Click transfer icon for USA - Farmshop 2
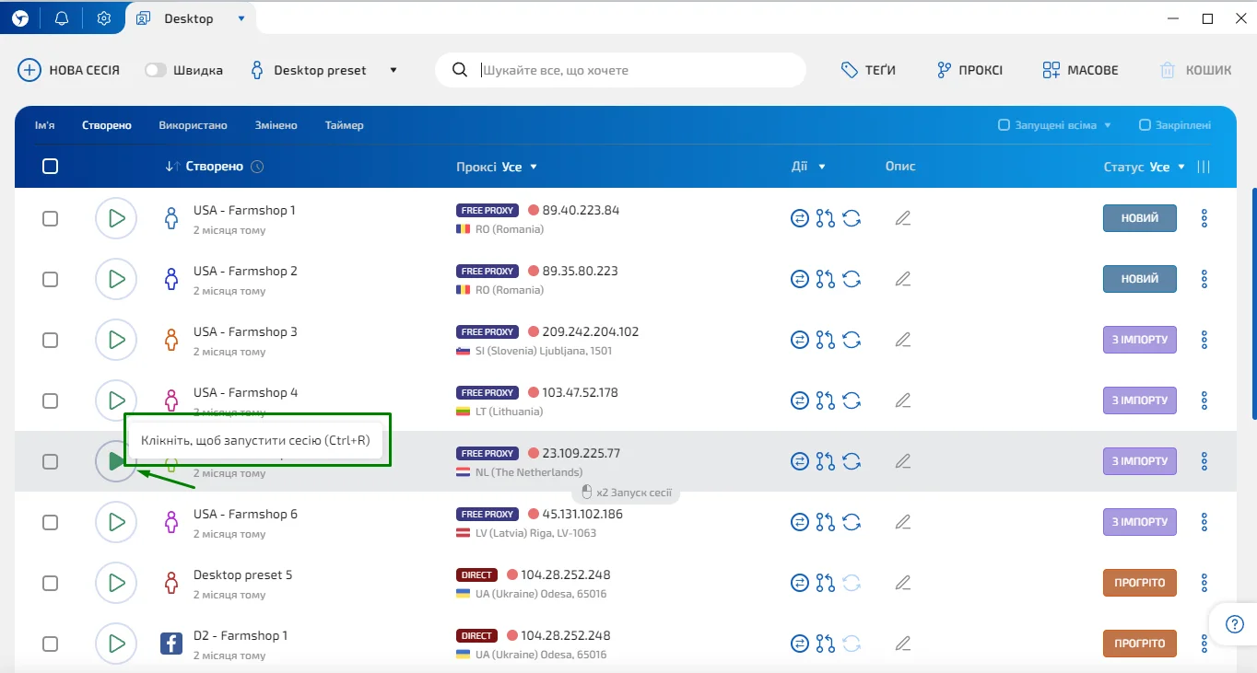This screenshot has width=1257, height=673. [800, 279]
